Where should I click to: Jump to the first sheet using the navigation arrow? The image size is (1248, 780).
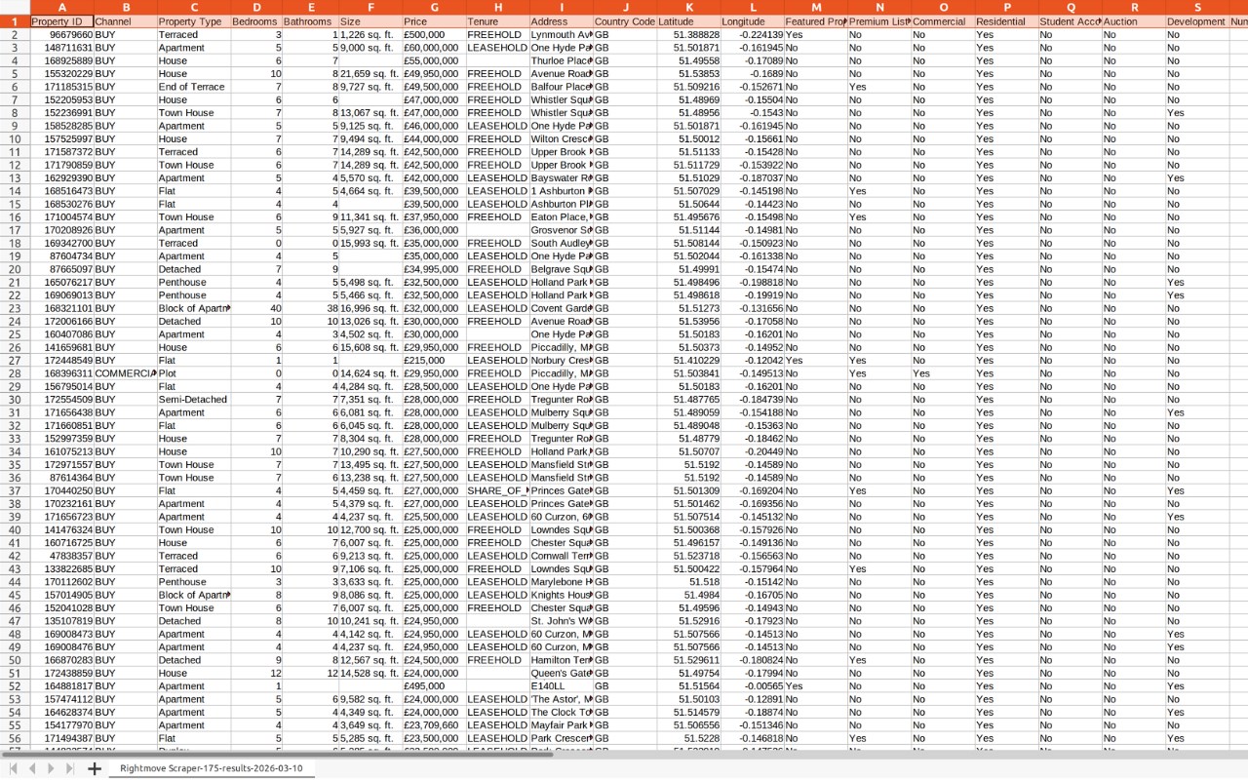tap(14, 768)
